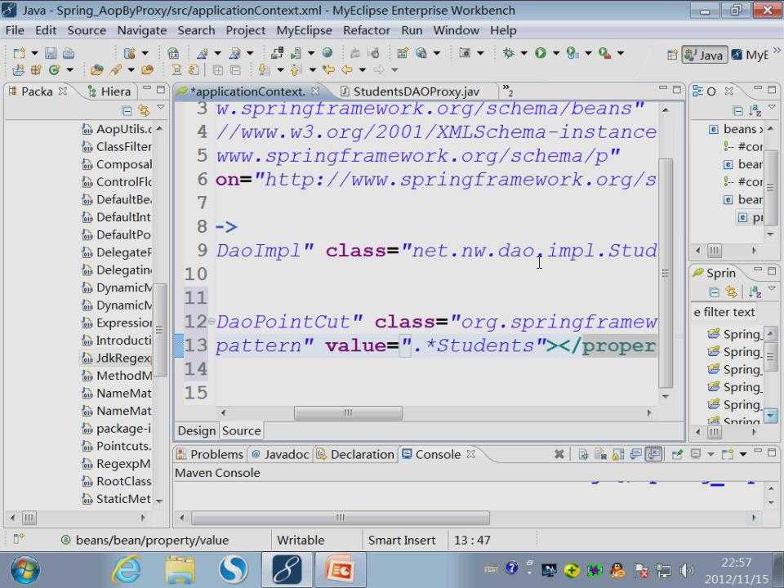
Task: Click the Save floppy-disk icon
Action: pyautogui.click(x=51, y=53)
